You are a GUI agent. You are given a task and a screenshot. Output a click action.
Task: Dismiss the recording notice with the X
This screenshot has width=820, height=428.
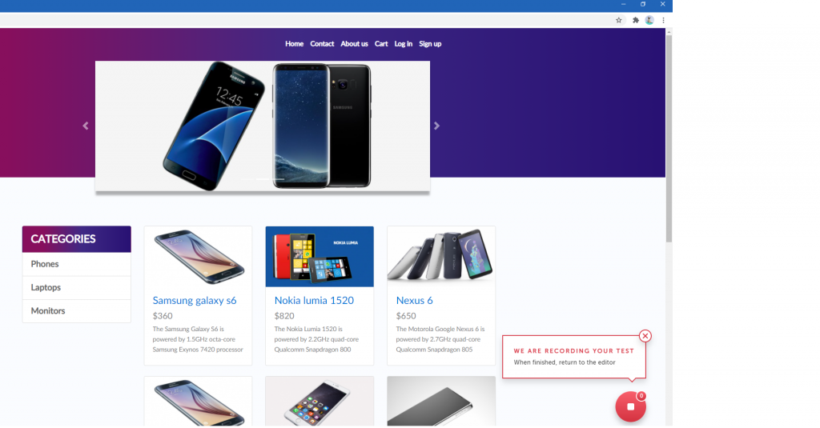pyautogui.click(x=645, y=336)
